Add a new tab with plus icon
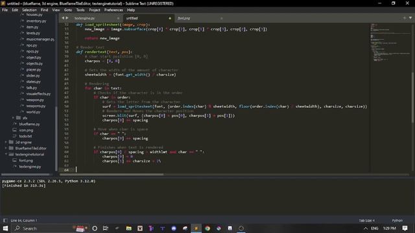 pos(405,18)
